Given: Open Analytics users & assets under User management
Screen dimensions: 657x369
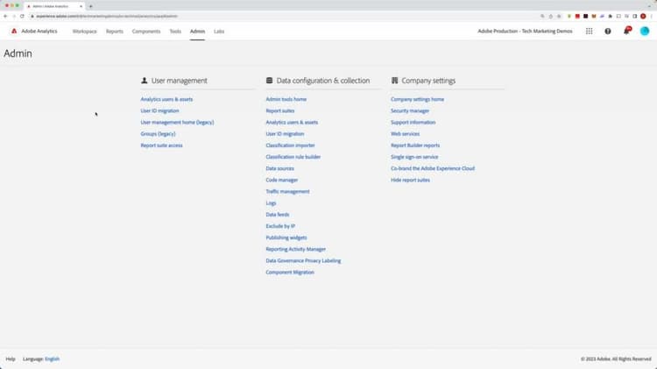Looking at the screenshot, I should point(166,99).
